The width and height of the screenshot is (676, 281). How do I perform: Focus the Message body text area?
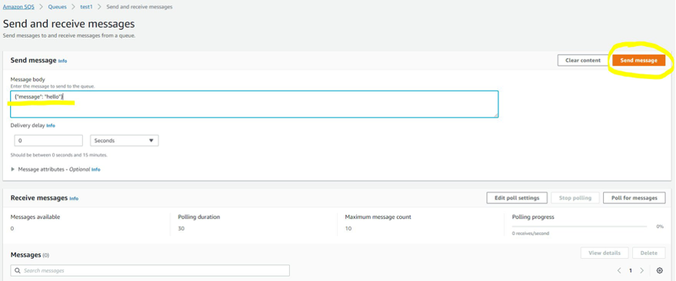[255, 104]
